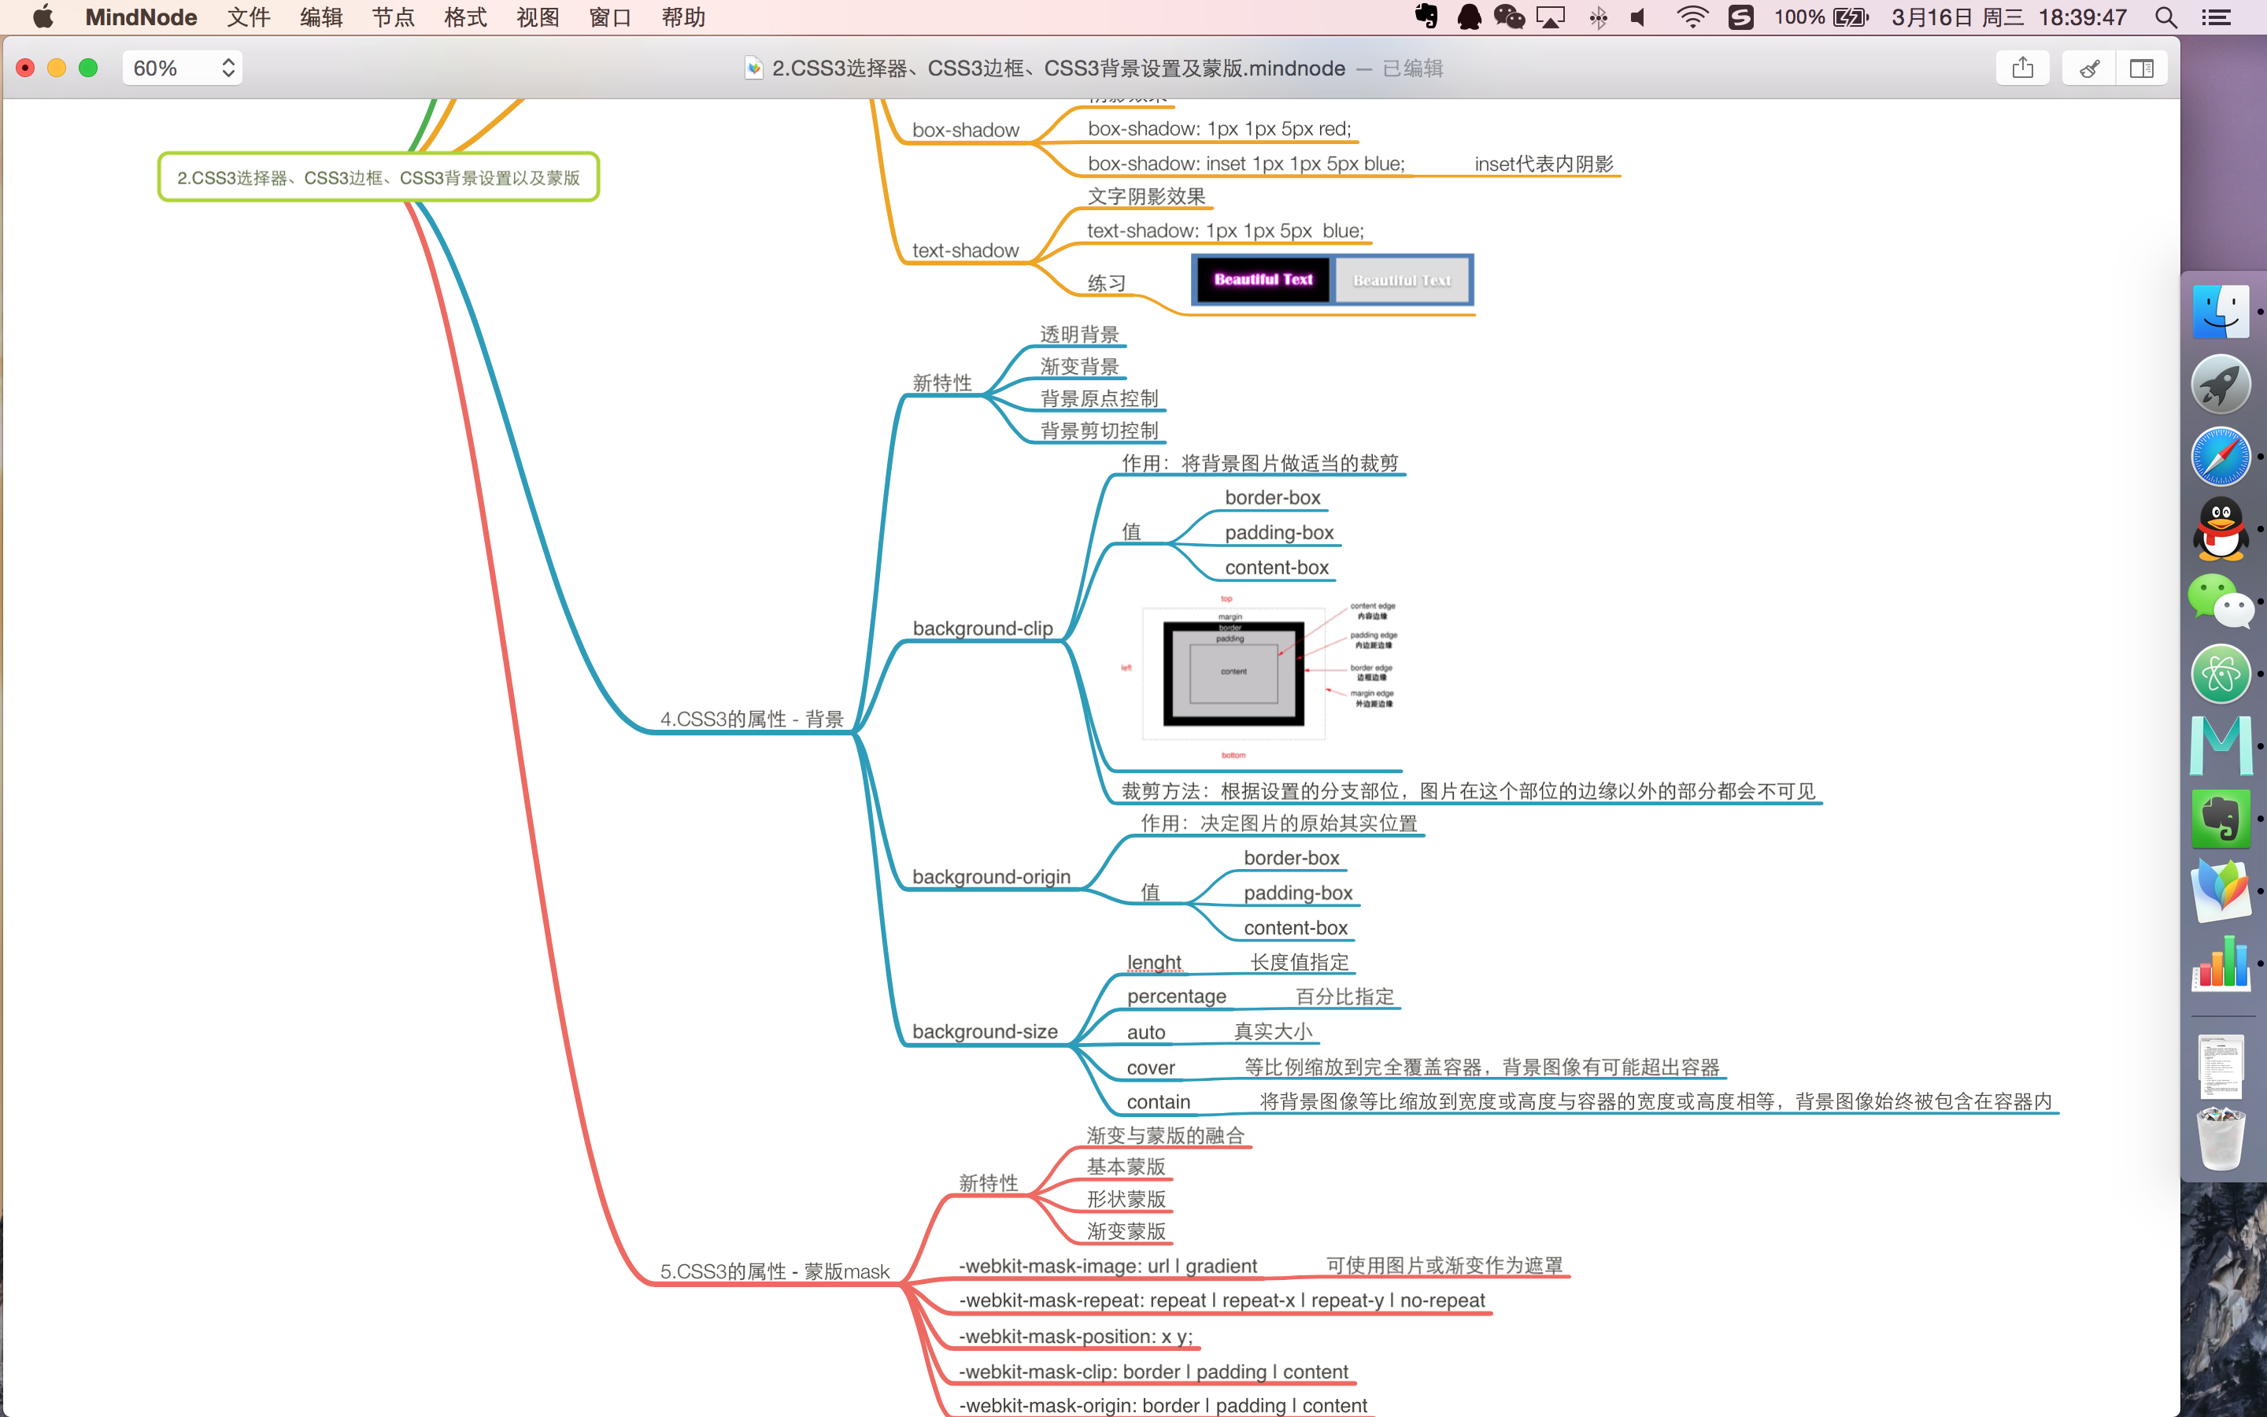Viewport: 2267px width, 1417px height.
Task: Click WeChat menu bar icon
Action: click(x=1509, y=17)
